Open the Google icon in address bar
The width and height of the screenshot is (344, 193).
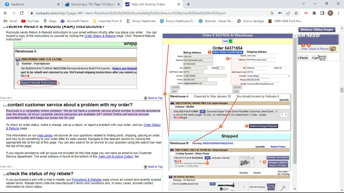pos(272,13)
